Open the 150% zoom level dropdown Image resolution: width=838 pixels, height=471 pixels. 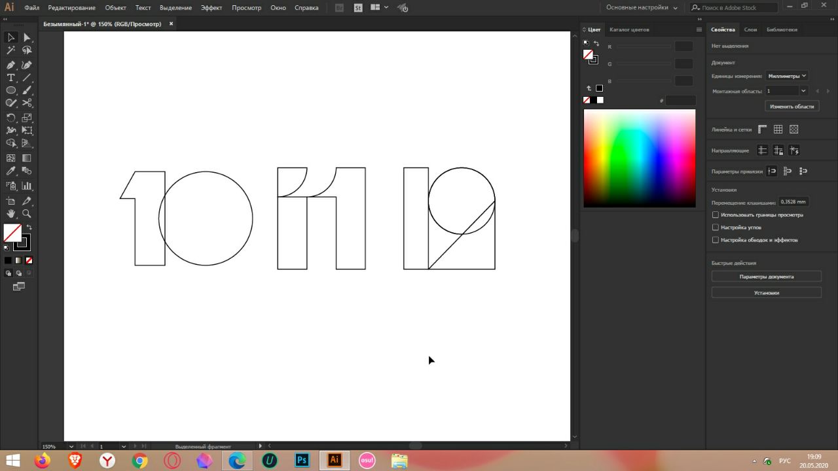click(71, 446)
